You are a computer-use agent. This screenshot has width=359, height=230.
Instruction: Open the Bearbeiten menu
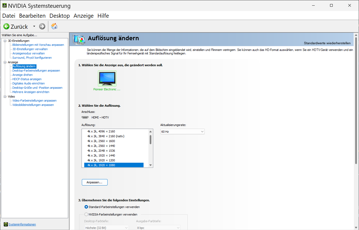32,16
